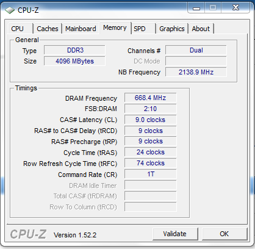The image size is (255, 249).
Task: Select the DDR3 memory type field
Action: click(74, 50)
